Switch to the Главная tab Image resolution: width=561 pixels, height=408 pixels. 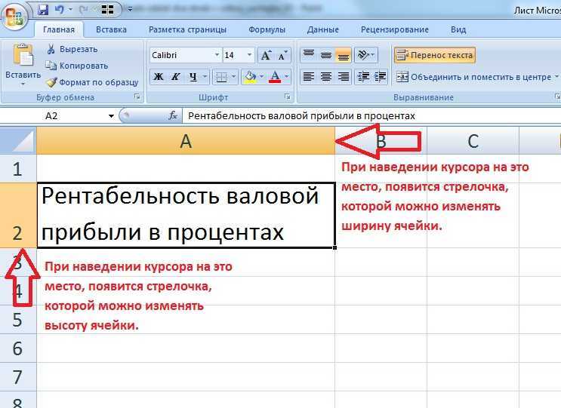click(x=59, y=29)
